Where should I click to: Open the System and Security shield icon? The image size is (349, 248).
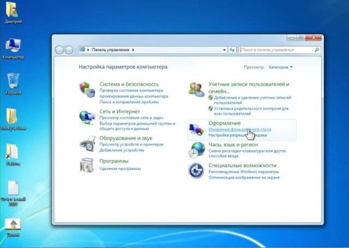click(x=87, y=90)
